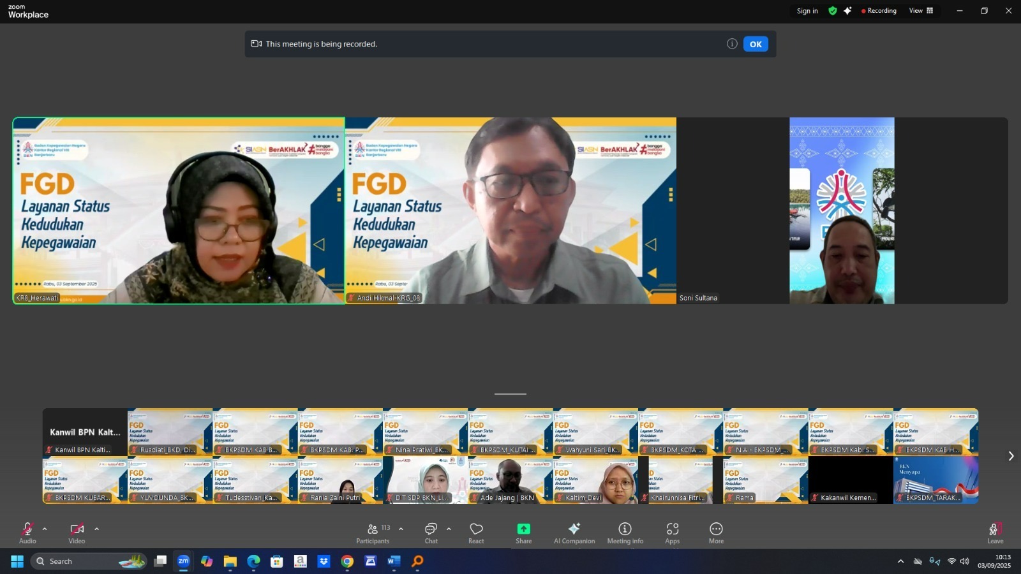Open the More options menu

point(716,533)
